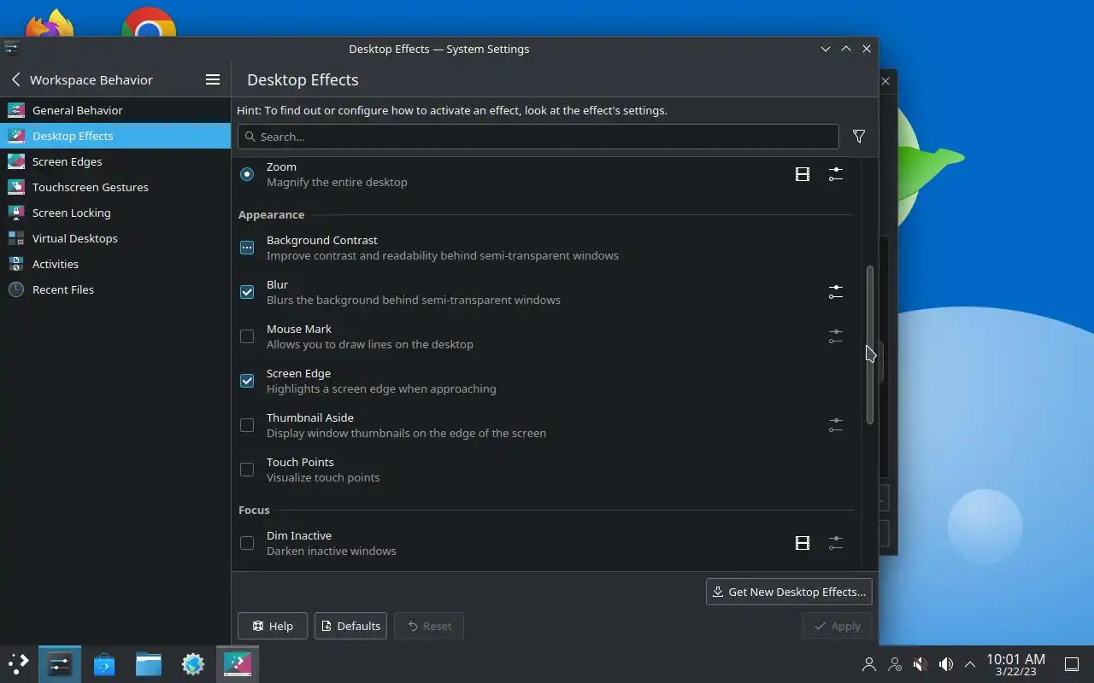This screenshot has width=1094, height=683.
Task: Expand hidden system tray icons arrow
Action: [970, 663]
